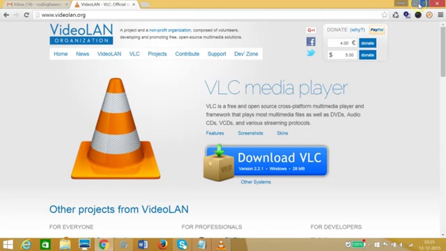Open Google Chrome taskbar icon
Screen dimensions: 446x251
[103, 245]
